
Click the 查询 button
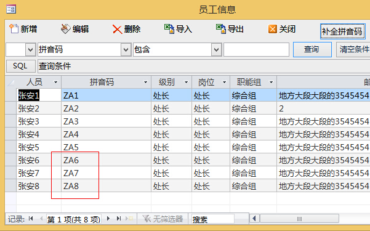click(312, 49)
